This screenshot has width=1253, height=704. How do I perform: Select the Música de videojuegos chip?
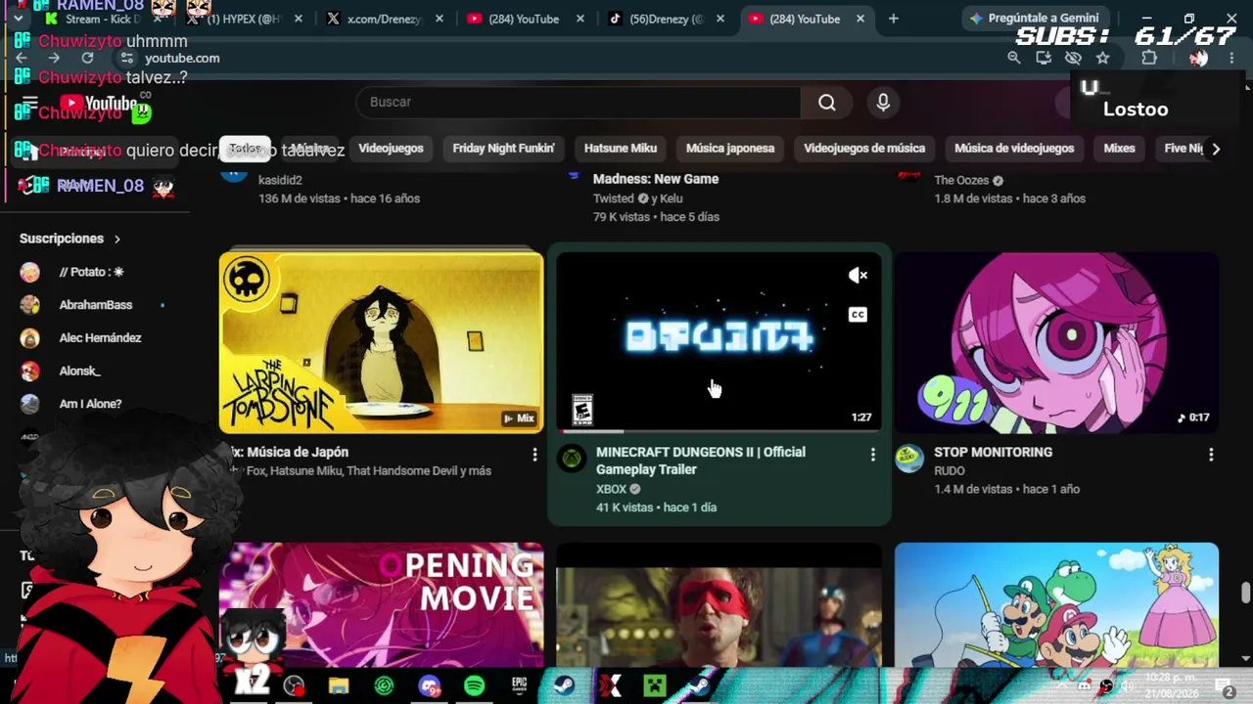click(x=1014, y=149)
